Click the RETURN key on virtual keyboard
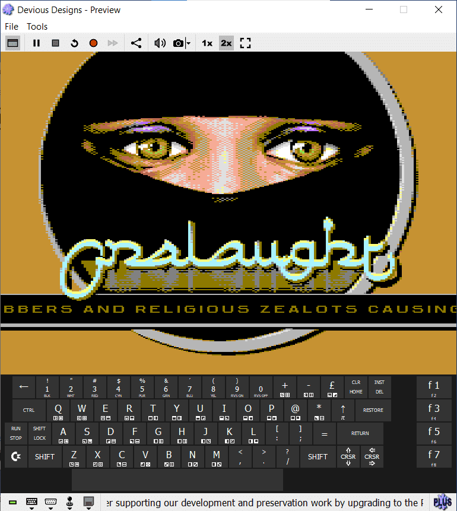 pyautogui.click(x=360, y=433)
